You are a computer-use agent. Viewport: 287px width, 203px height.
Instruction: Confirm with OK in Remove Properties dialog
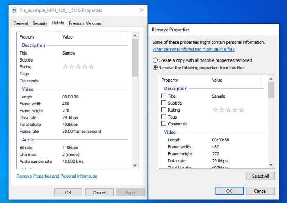coord(229,191)
